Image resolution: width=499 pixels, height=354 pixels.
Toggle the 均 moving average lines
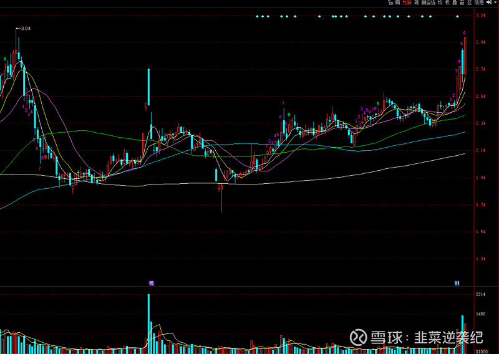click(440, 2)
